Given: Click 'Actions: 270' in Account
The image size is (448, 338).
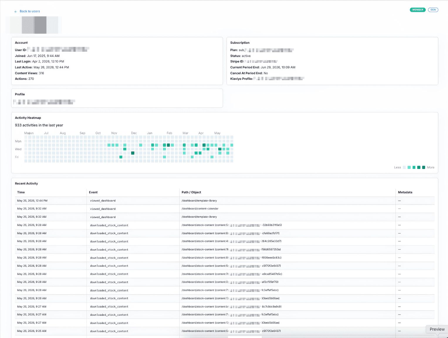Looking at the screenshot, I should pos(24,79).
